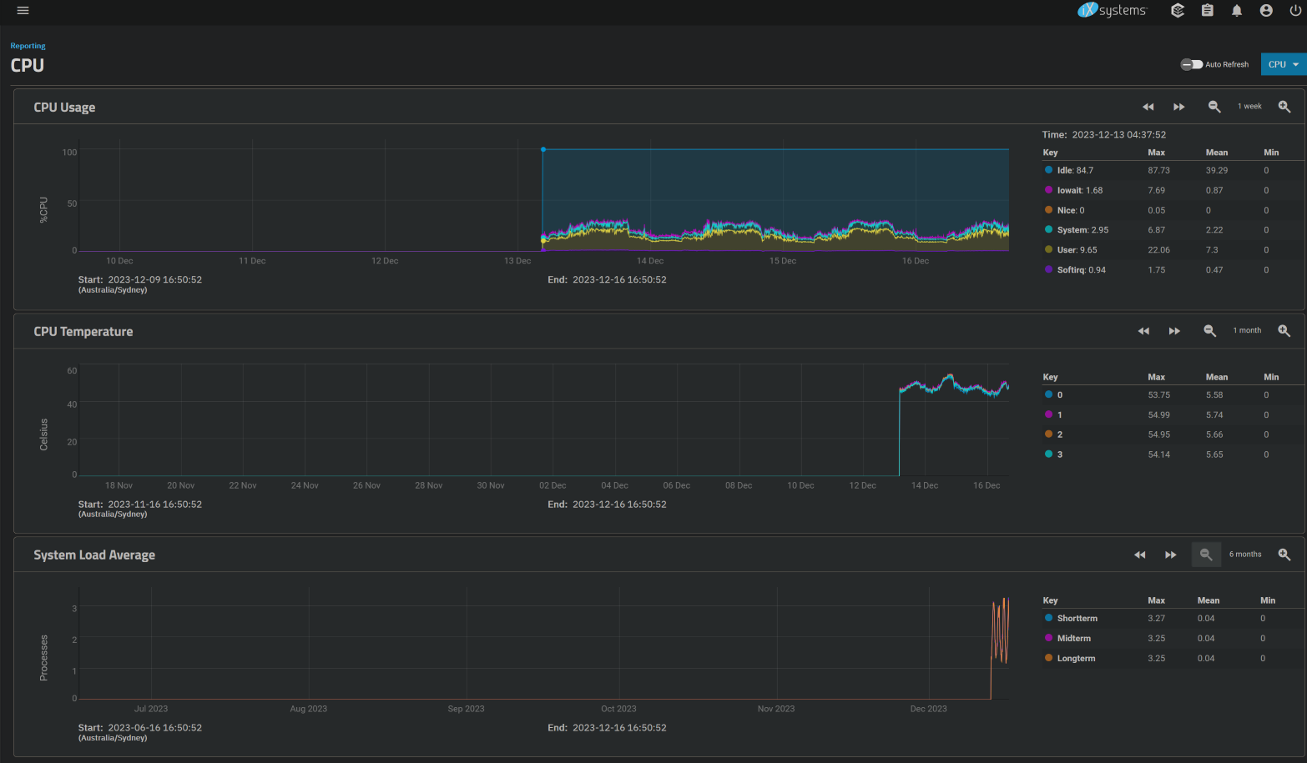Zoom out the CPU Usage chart
This screenshot has height=763, width=1307.
click(x=1214, y=107)
